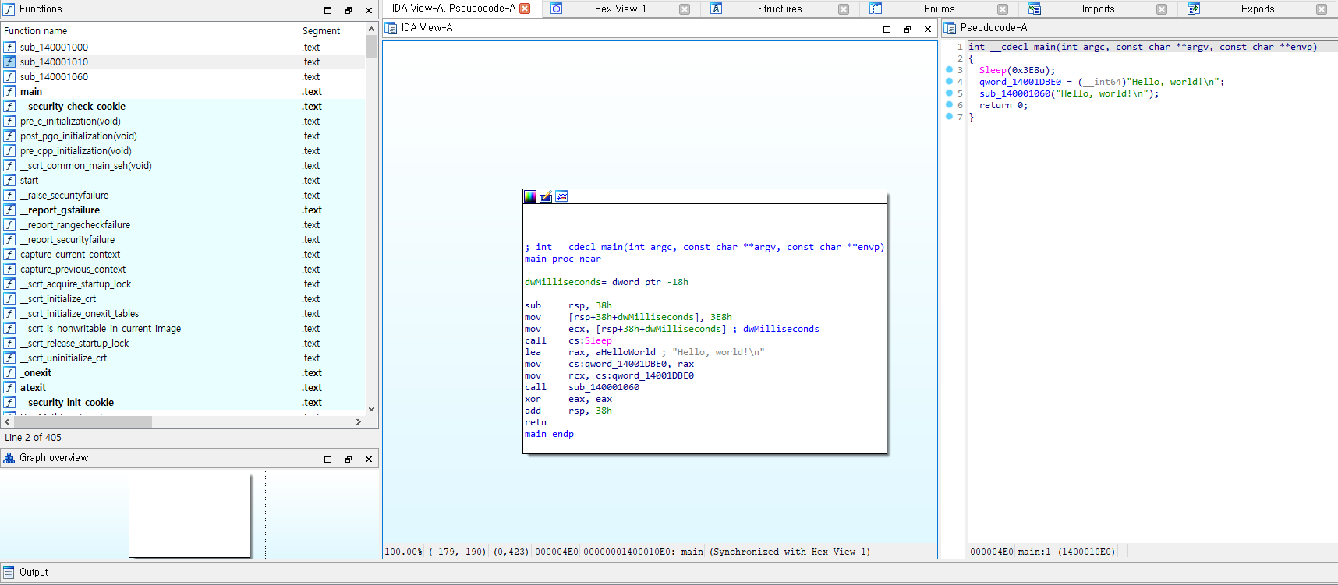This screenshot has height=585, width=1338.
Task: Switch to the Hex View-1 tab
Action: pyautogui.click(x=620, y=9)
